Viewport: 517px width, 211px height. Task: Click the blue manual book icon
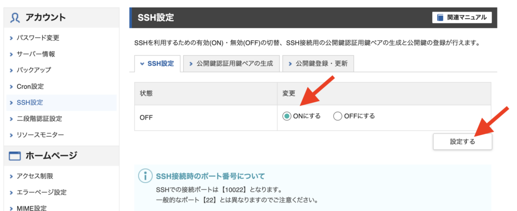[x=440, y=18]
